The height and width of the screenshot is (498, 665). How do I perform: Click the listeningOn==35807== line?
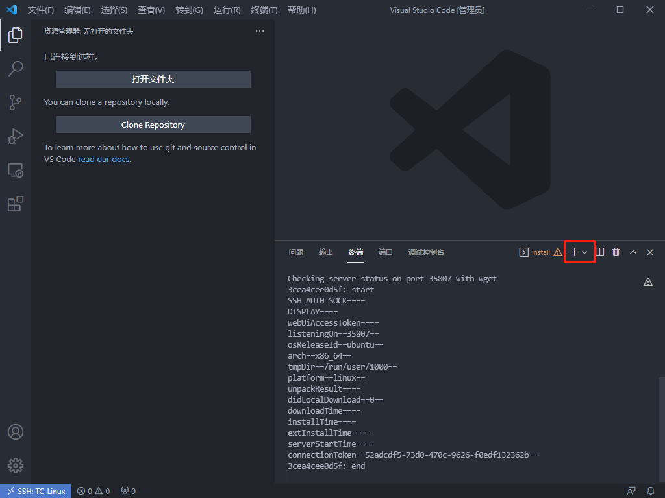[x=333, y=334]
